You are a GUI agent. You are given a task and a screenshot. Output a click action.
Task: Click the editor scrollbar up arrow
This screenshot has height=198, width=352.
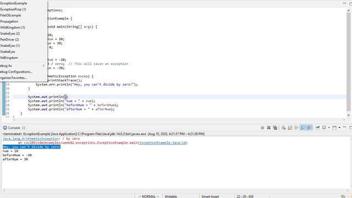coord(349,10)
